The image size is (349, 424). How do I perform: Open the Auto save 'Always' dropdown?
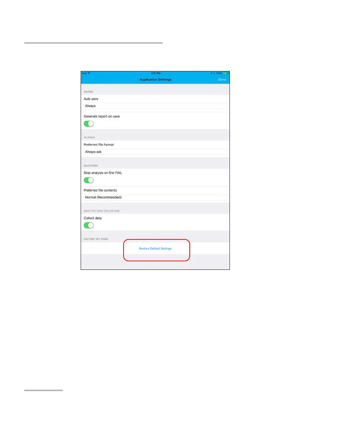pyautogui.click(x=155, y=106)
